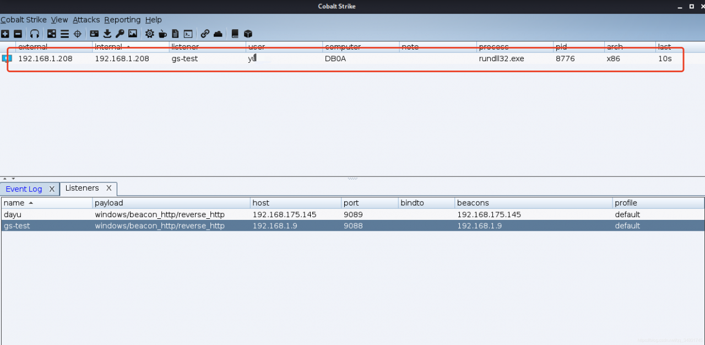This screenshot has width=705, height=345.
Task: Open the screenshots picture icon
Action: [x=133, y=34]
